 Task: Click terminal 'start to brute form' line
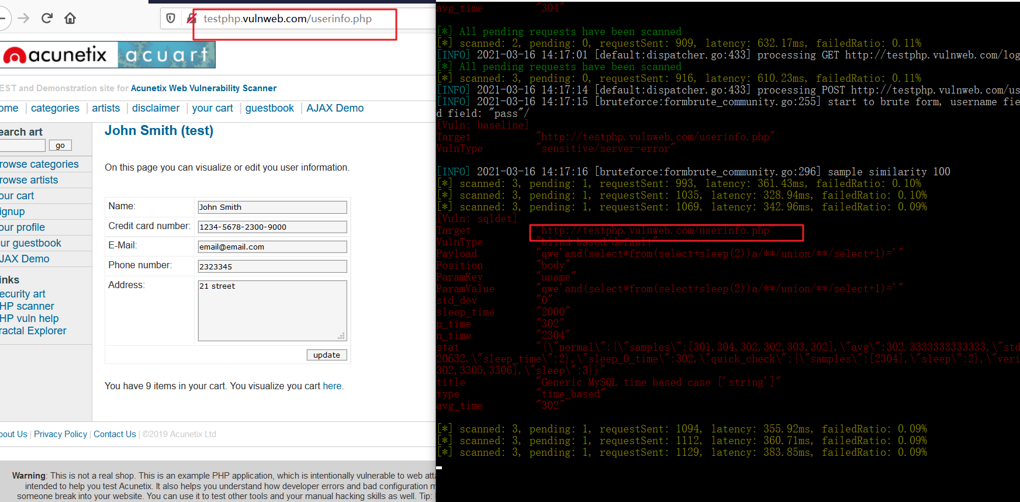[728, 102]
